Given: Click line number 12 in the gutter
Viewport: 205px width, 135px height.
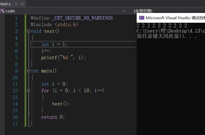Looking at the screenshot, I should pyautogui.click(x=15, y=91).
